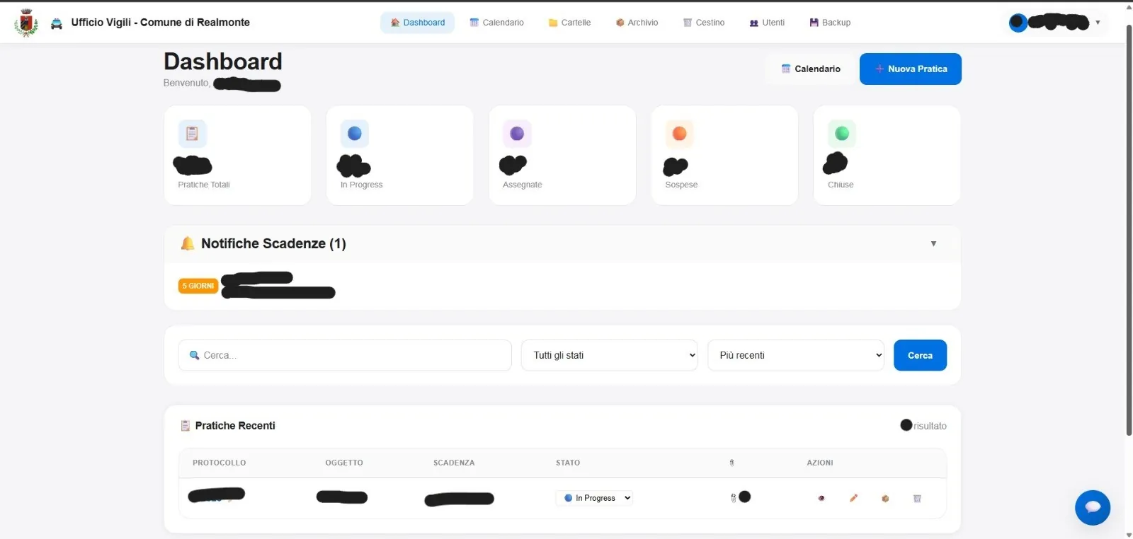1133x539 pixels.
Task: Click the OGGETTO column header
Action: click(344, 463)
